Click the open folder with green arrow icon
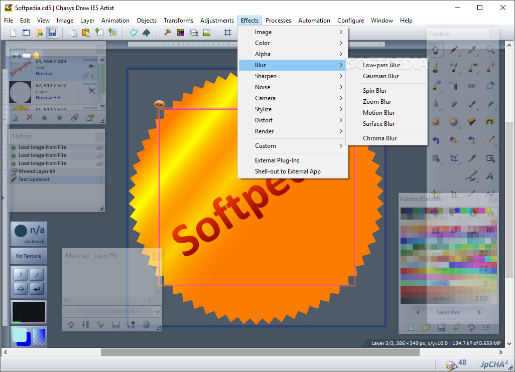Viewport: 515px width, 372px height. [39, 33]
